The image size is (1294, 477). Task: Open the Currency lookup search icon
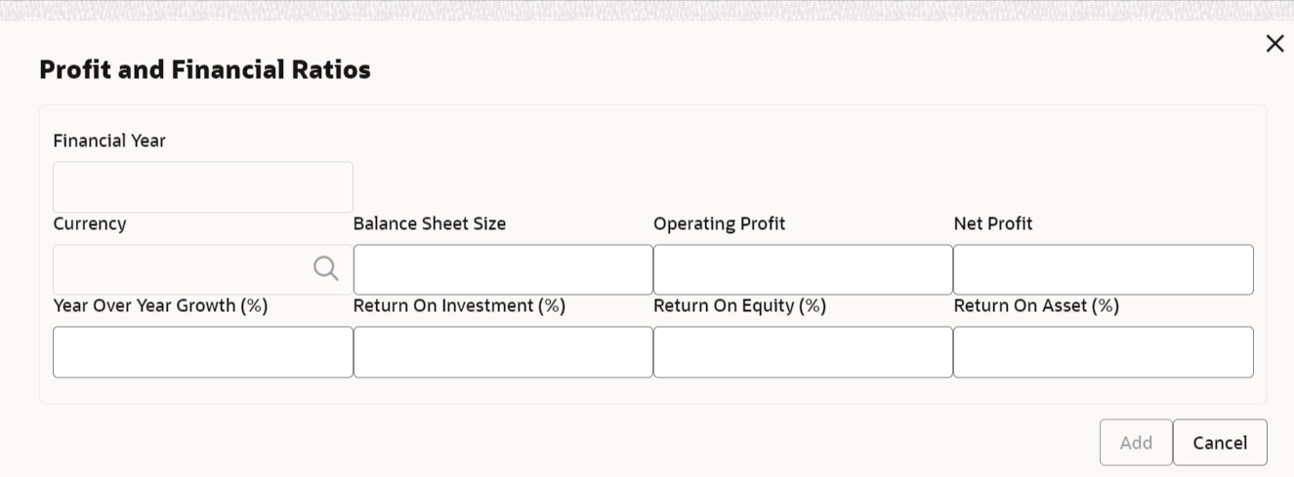coord(326,268)
